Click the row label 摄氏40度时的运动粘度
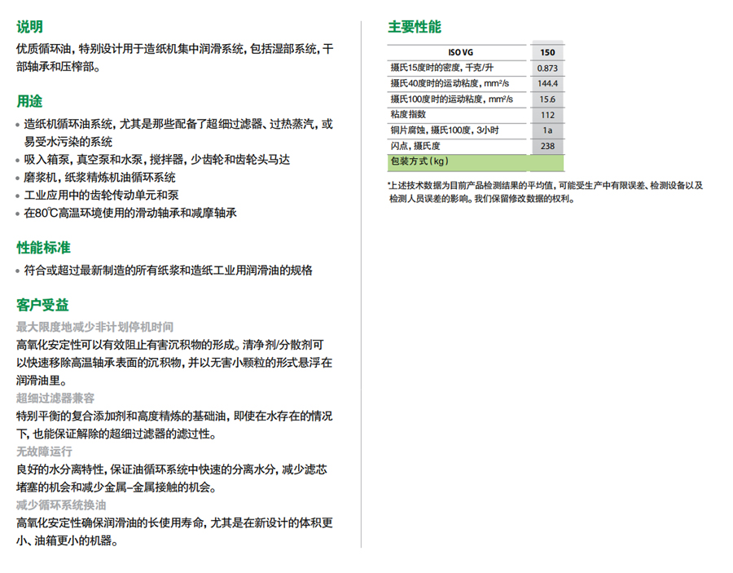 [450, 83]
